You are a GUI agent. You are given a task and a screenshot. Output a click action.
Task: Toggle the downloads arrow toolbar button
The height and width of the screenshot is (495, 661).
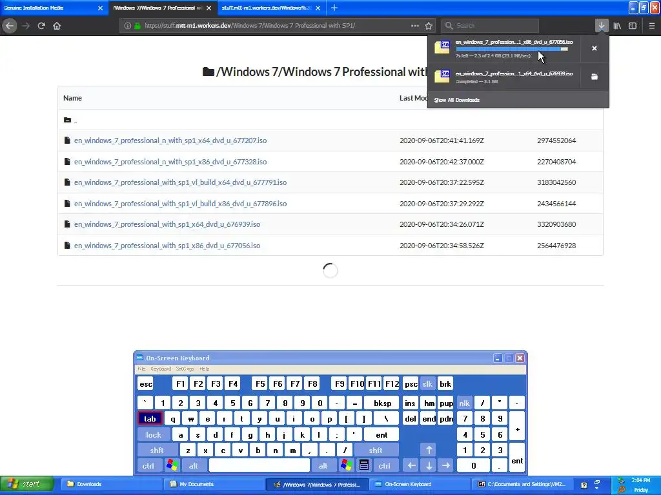click(x=601, y=26)
